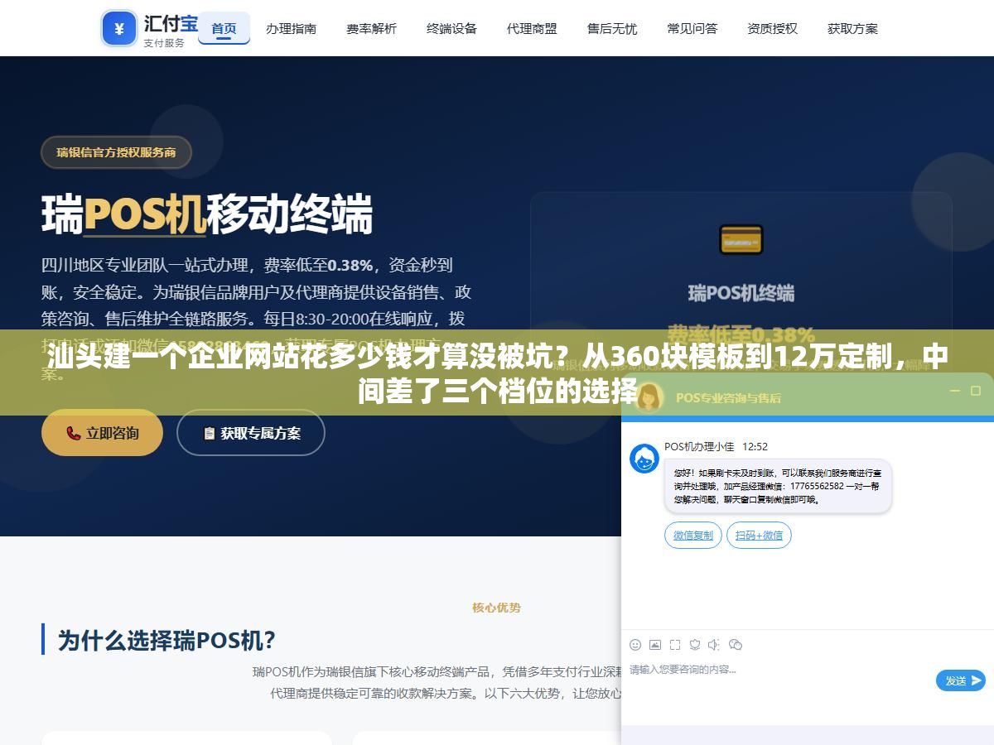This screenshot has width=994, height=745.
Task: Click the 瑞银信官方授权服务商 badge
Action: 116,152
